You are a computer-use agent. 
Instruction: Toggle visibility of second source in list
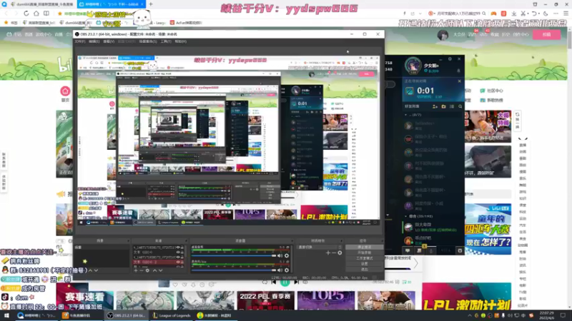click(x=178, y=253)
